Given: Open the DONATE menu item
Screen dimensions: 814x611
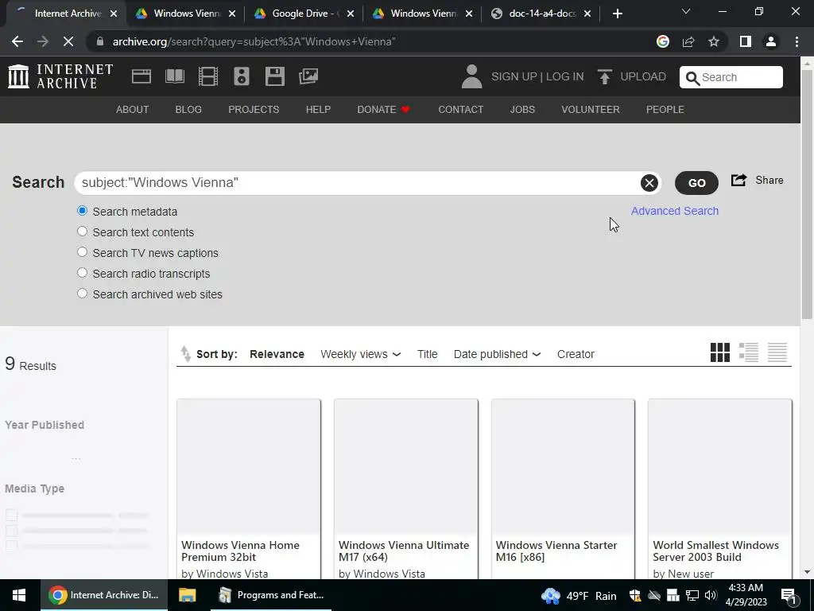Looking at the screenshot, I should pyautogui.click(x=384, y=110).
